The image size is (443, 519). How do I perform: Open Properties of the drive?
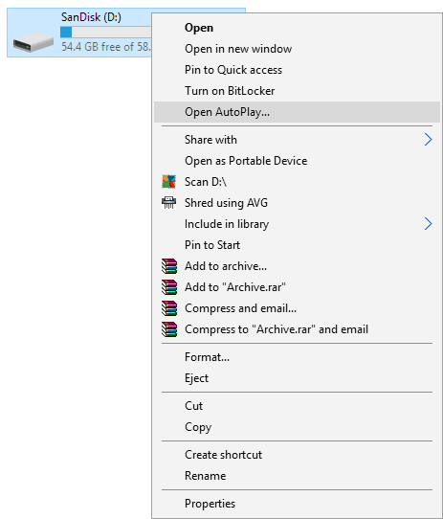click(x=298, y=504)
